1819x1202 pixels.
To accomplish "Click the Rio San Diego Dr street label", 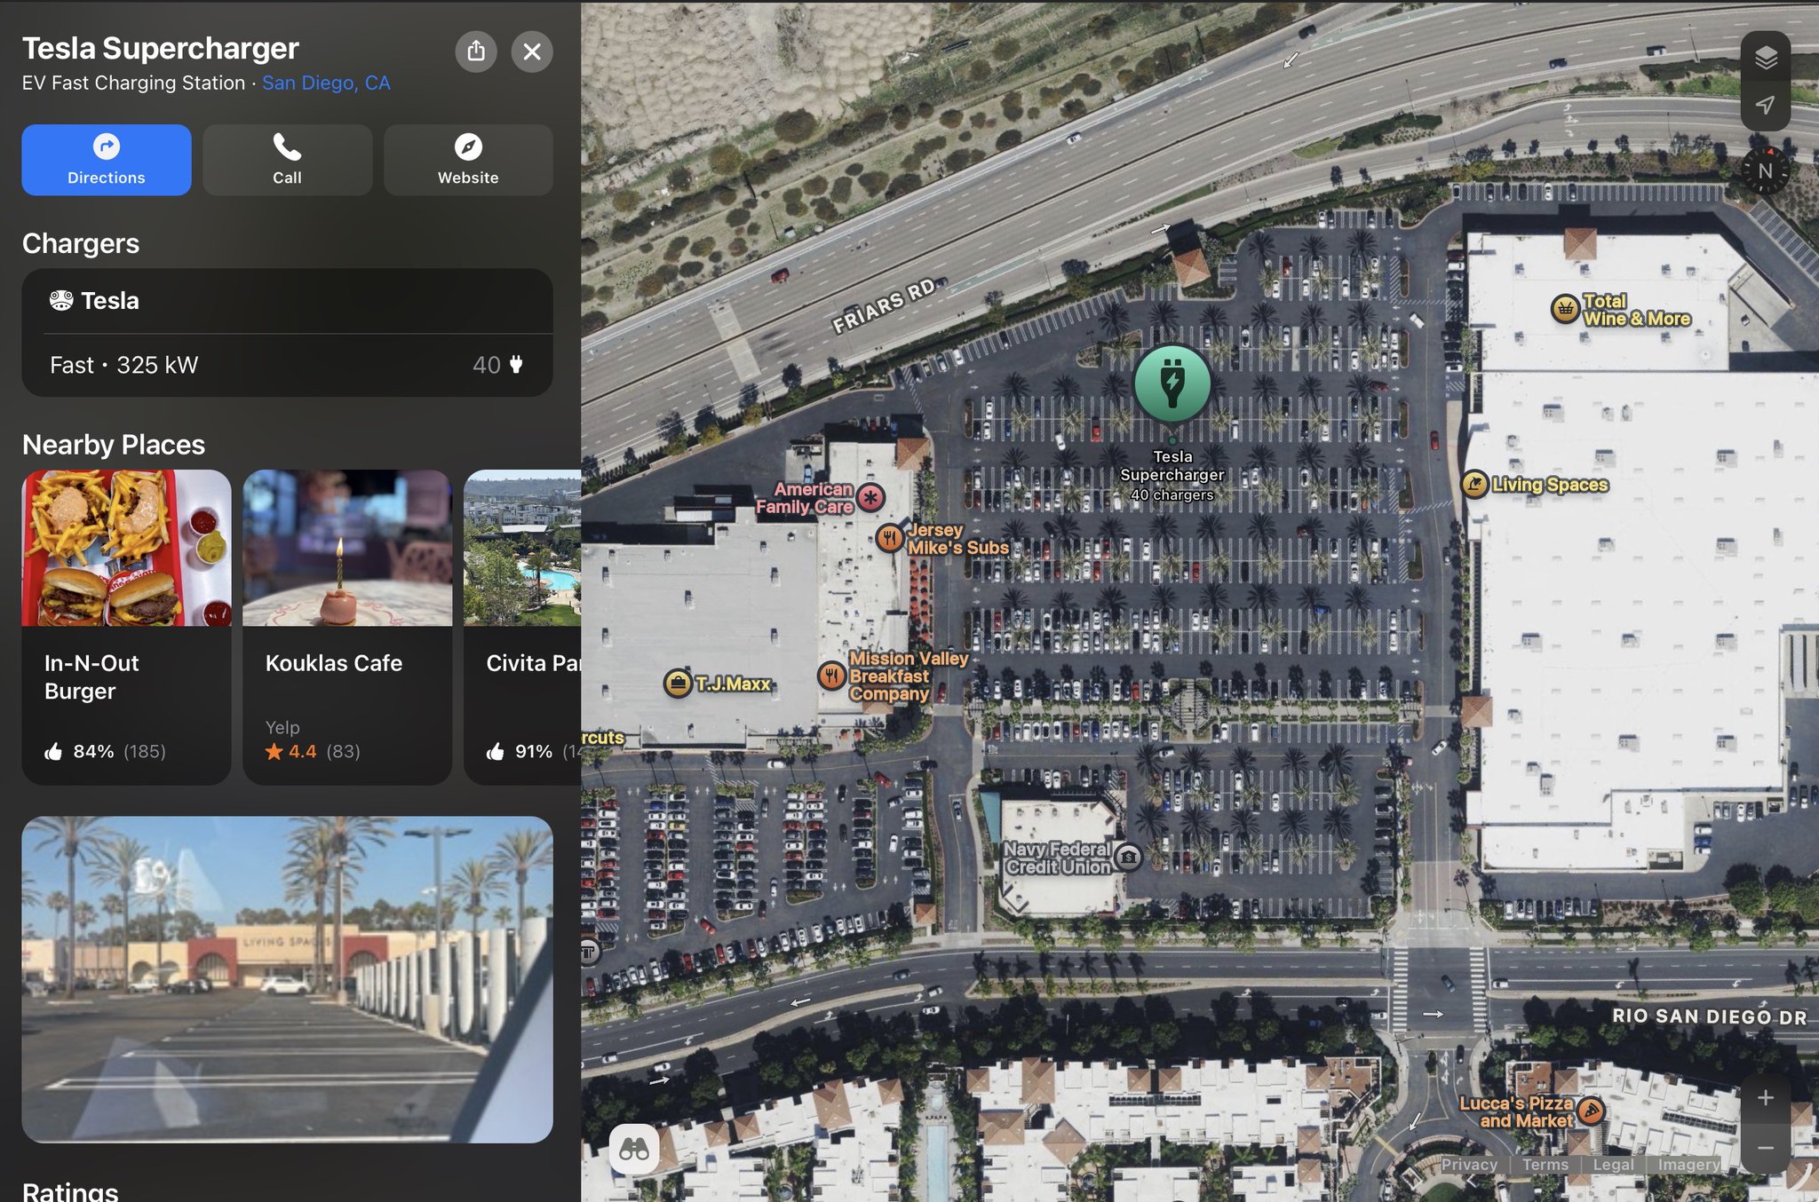I will click(1710, 1016).
